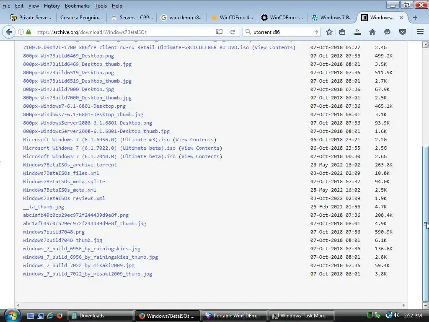Click the vertical scrollbar thumb

point(425,224)
